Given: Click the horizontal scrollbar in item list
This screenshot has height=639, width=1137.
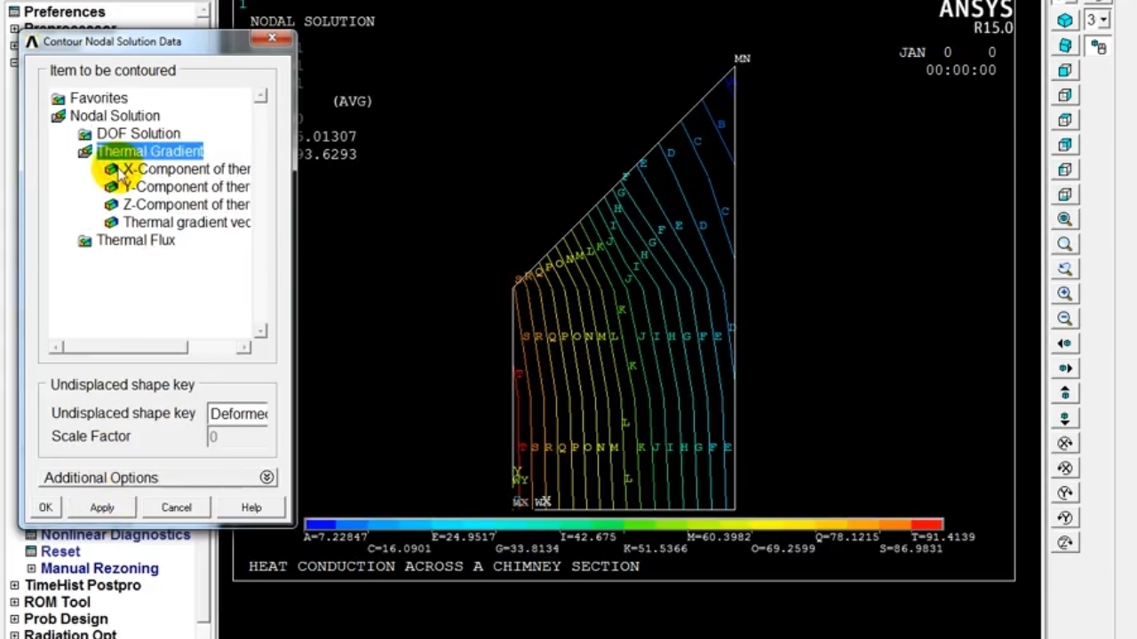Looking at the screenshot, I should click(124, 348).
